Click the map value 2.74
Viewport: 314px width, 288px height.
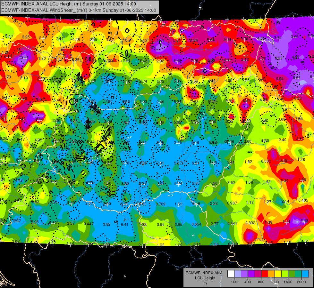(x=143, y=81)
